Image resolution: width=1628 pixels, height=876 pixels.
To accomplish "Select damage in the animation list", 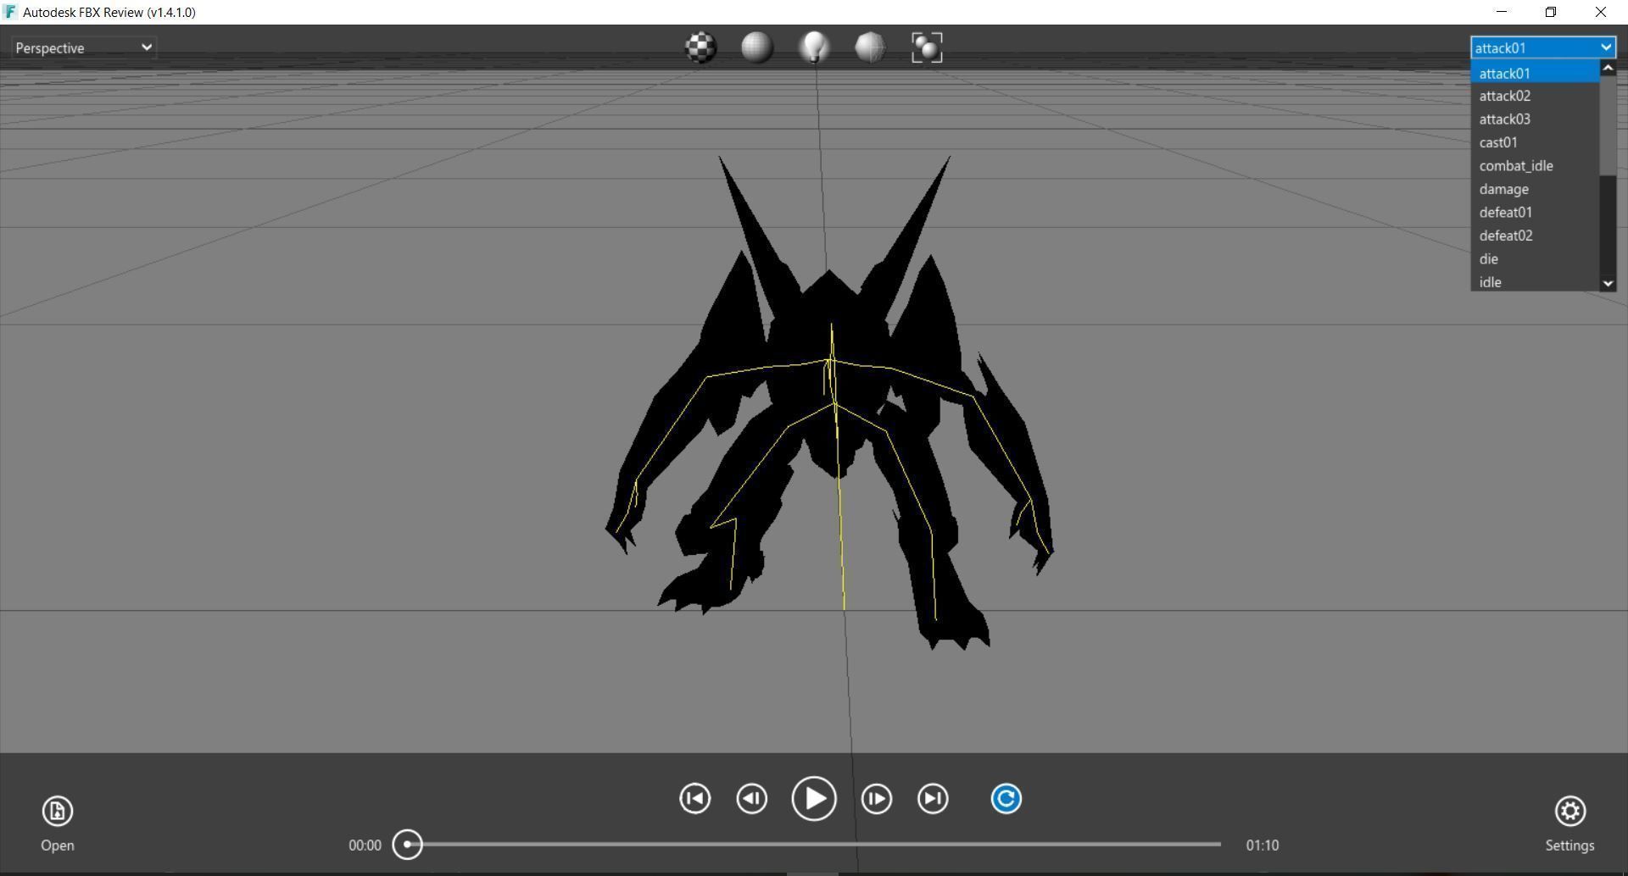I will 1535,190.
